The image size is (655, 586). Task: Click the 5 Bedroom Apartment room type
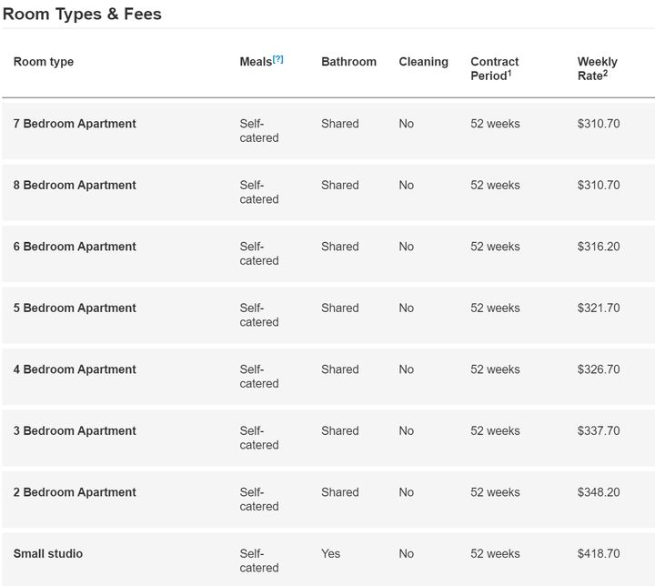75,308
